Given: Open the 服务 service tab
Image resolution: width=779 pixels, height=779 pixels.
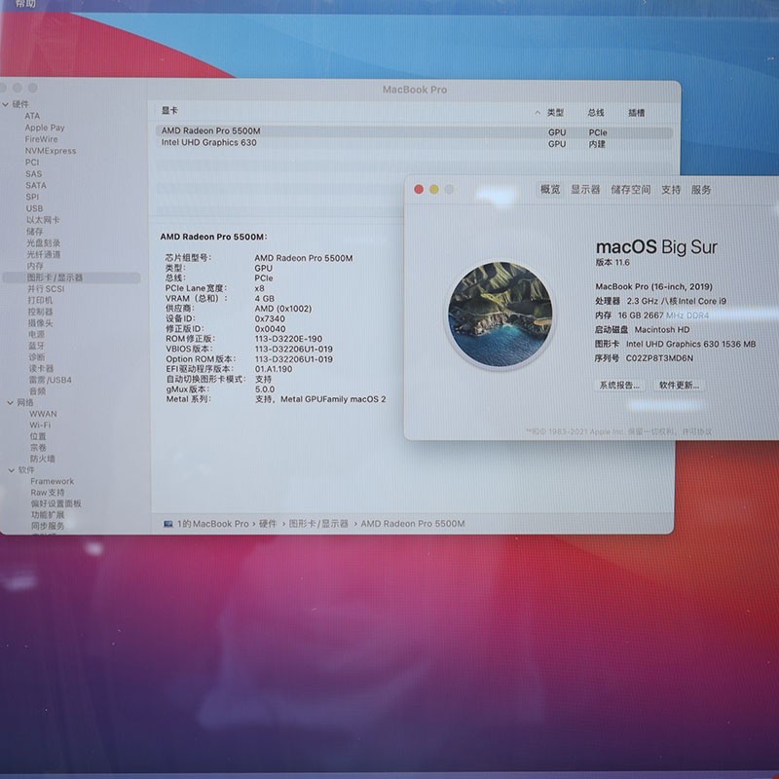Looking at the screenshot, I should (x=701, y=190).
